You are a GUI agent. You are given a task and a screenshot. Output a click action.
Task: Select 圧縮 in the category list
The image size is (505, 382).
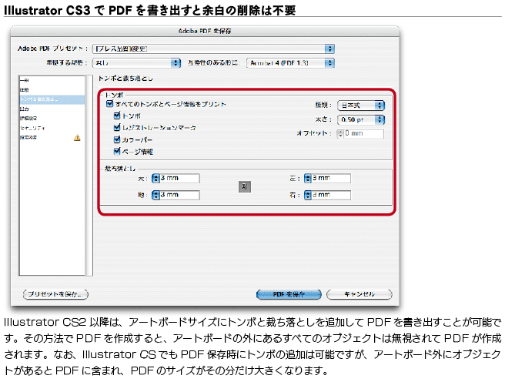52,90
